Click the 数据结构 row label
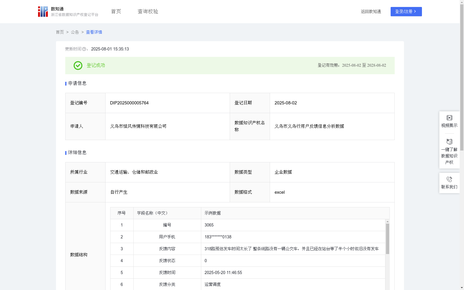 coord(79,255)
